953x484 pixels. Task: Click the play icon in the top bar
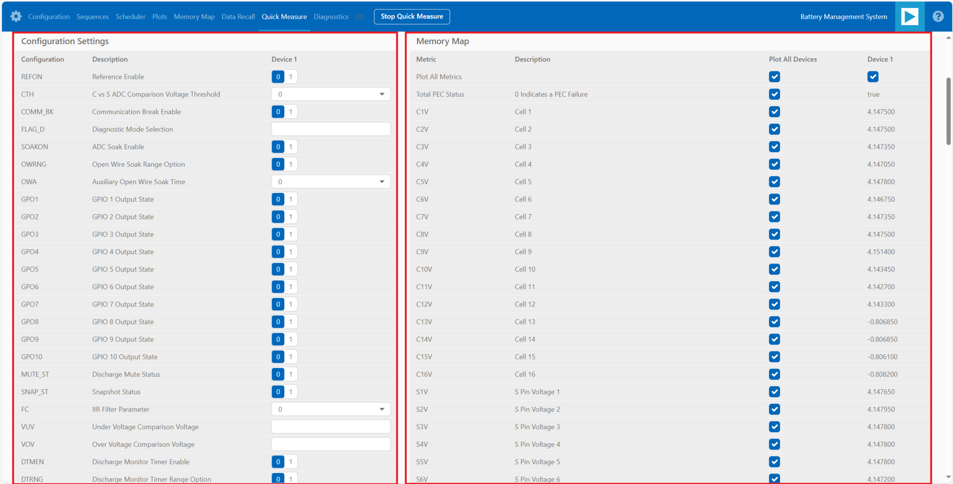pyautogui.click(x=909, y=16)
